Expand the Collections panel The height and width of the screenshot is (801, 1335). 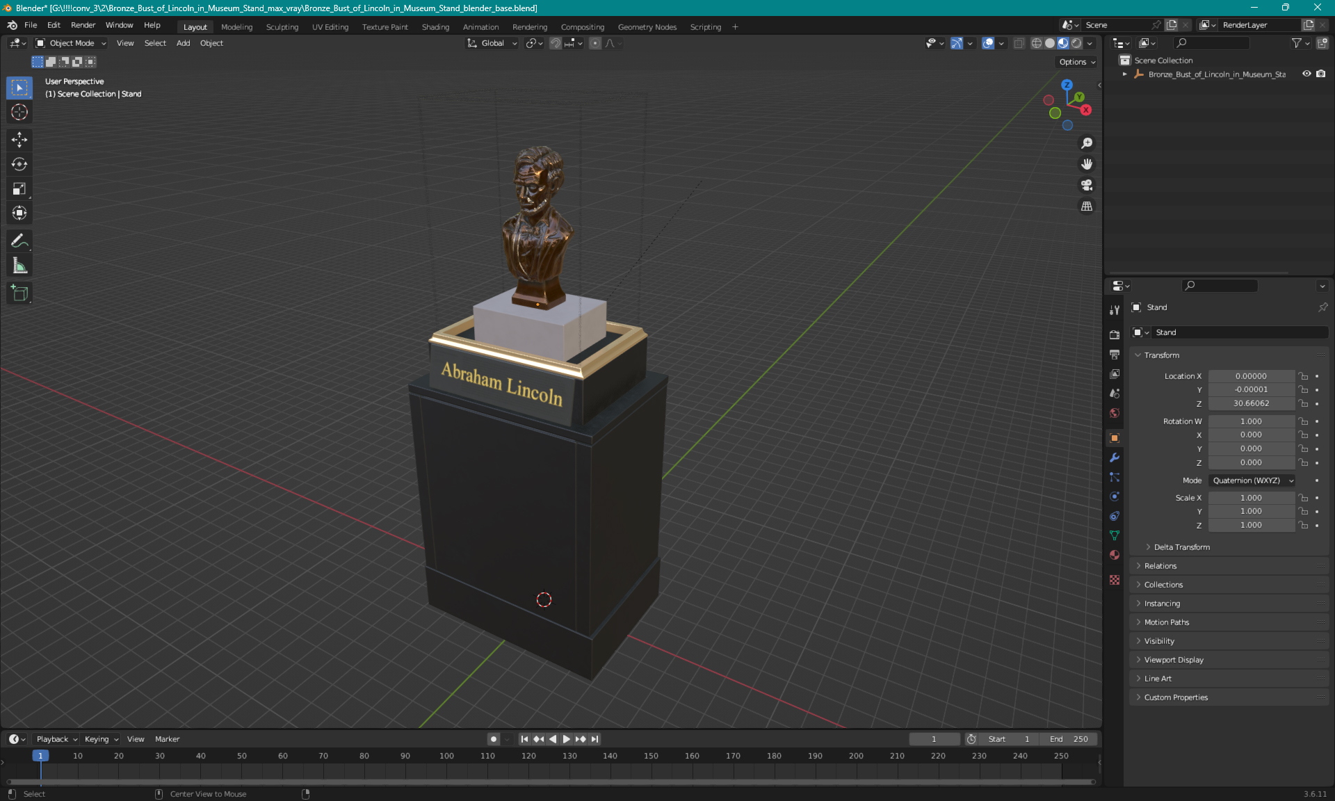pyautogui.click(x=1229, y=585)
